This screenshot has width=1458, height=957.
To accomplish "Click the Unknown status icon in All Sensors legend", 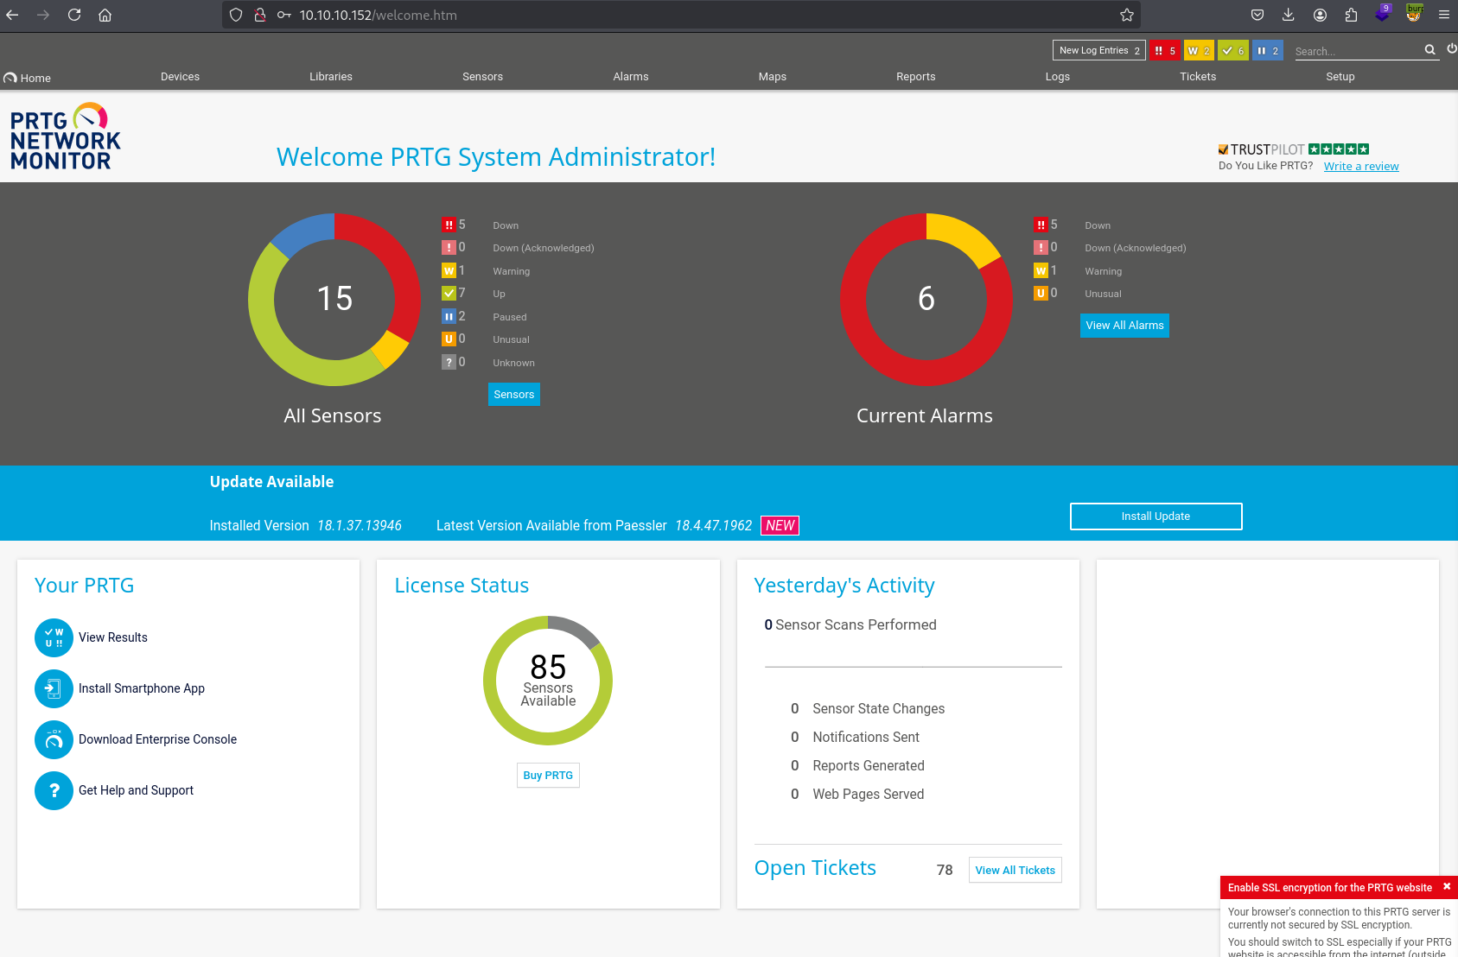I will (x=449, y=362).
